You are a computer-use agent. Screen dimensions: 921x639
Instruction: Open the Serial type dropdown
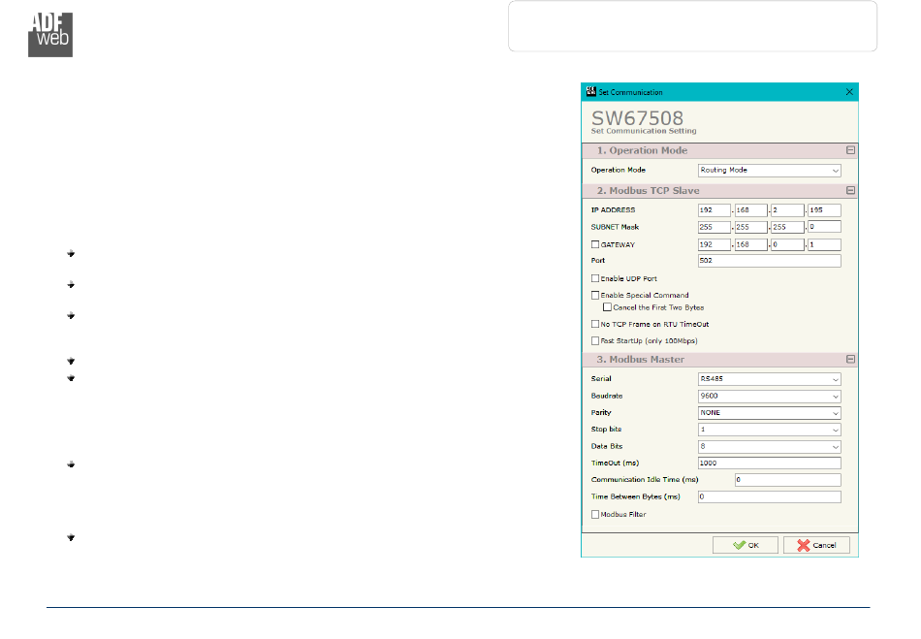pos(769,379)
